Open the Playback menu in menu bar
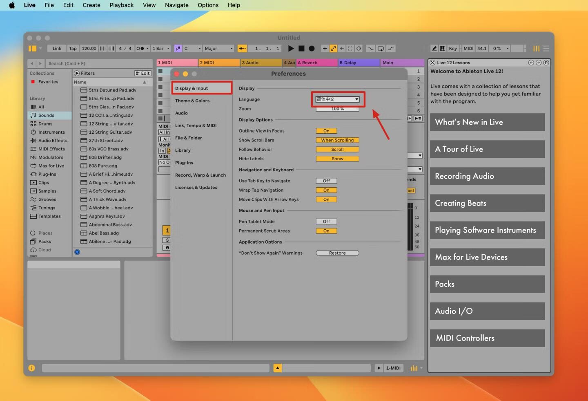 point(121,5)
